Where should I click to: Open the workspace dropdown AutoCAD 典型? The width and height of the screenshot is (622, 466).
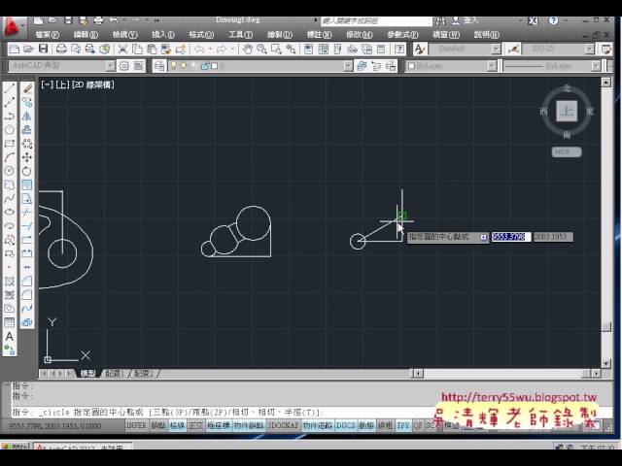click(x=110, y=66)
